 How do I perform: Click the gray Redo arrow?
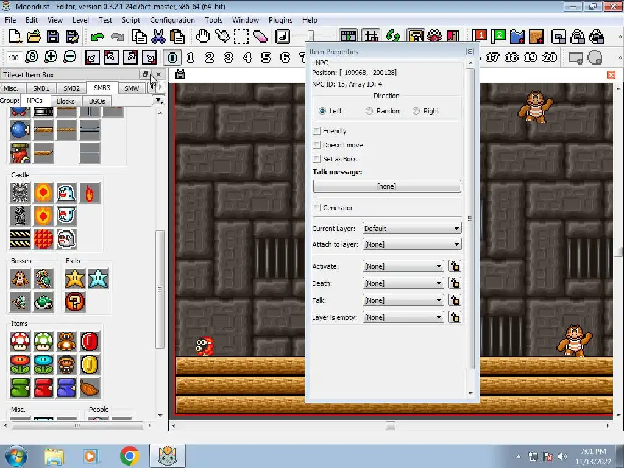pos(118,37)
